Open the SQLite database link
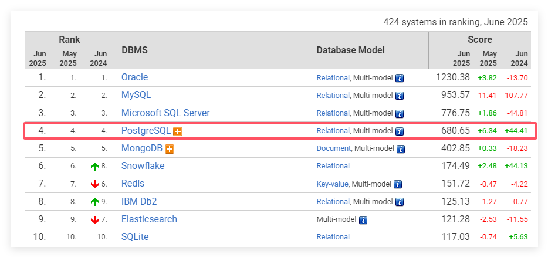This screenshot has width=548, height=257. click(x=135, y=236)
